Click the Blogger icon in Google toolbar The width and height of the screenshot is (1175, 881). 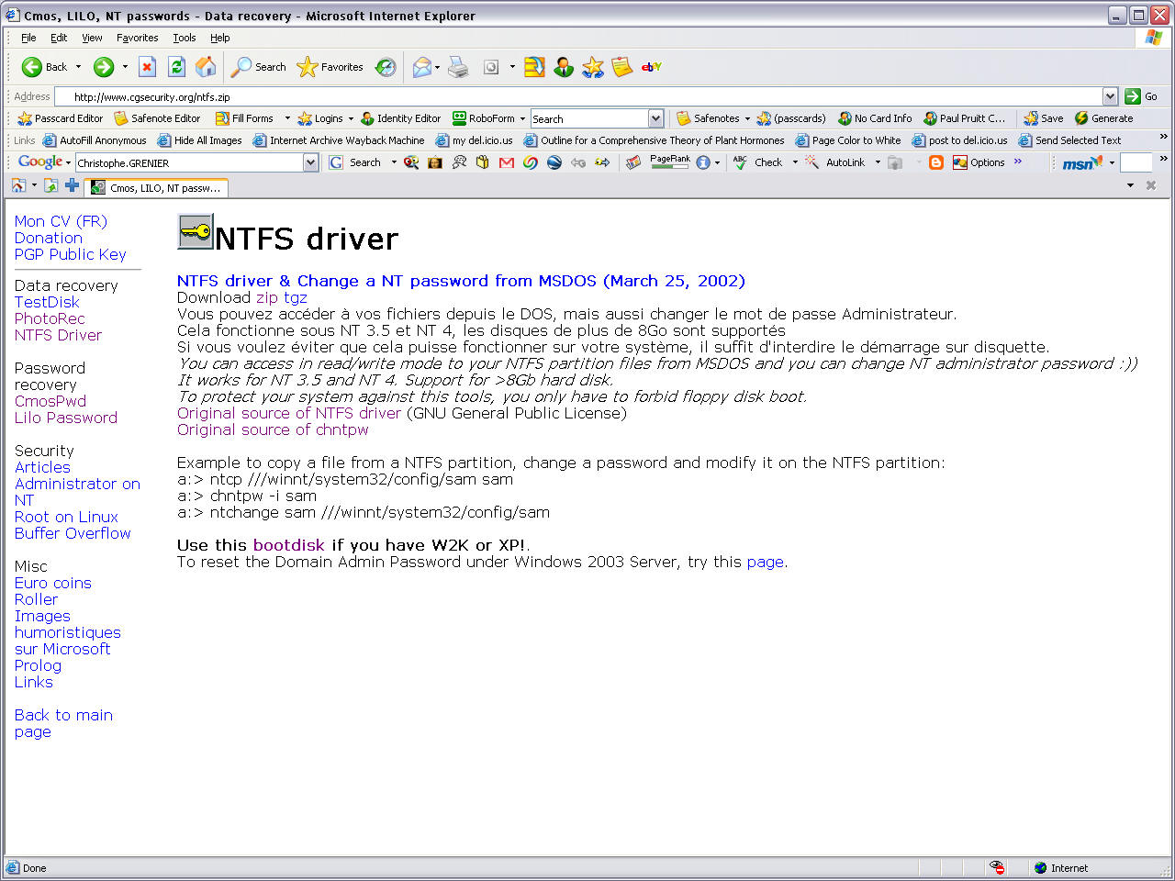[x=935, y=162]
